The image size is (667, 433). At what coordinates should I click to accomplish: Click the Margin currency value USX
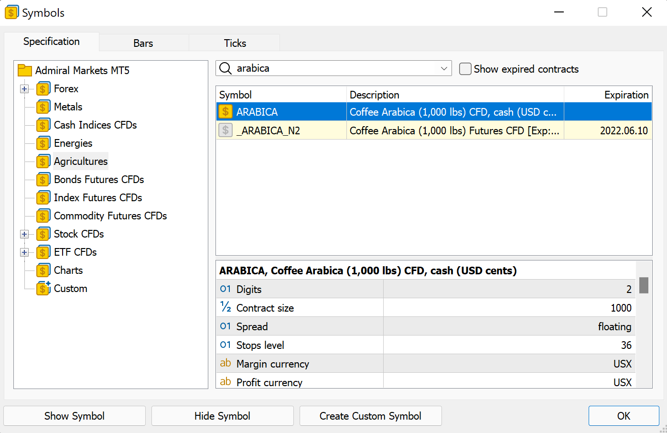pyautogui.click(x=623, y=364)
